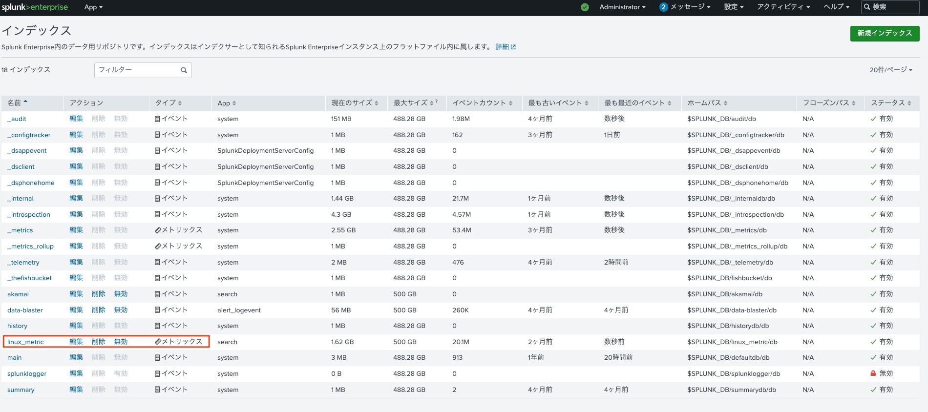Viewport: 928px width, 412px height.
Task: Click the event type icon in the summary row
Action: tap(157, 390)
